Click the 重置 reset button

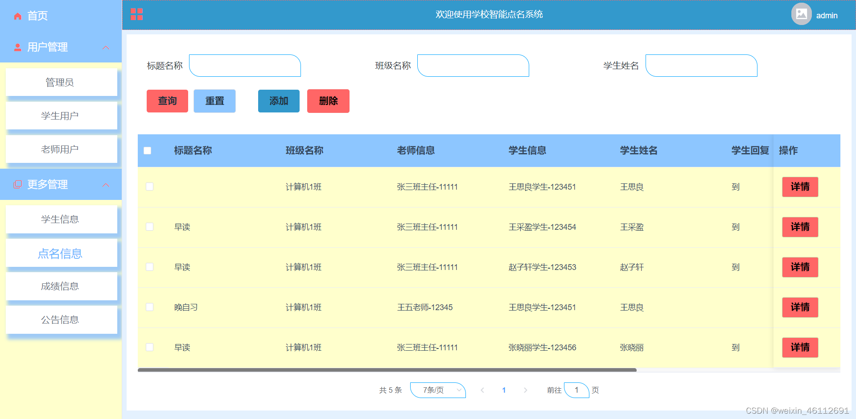(x=214, y=101)
